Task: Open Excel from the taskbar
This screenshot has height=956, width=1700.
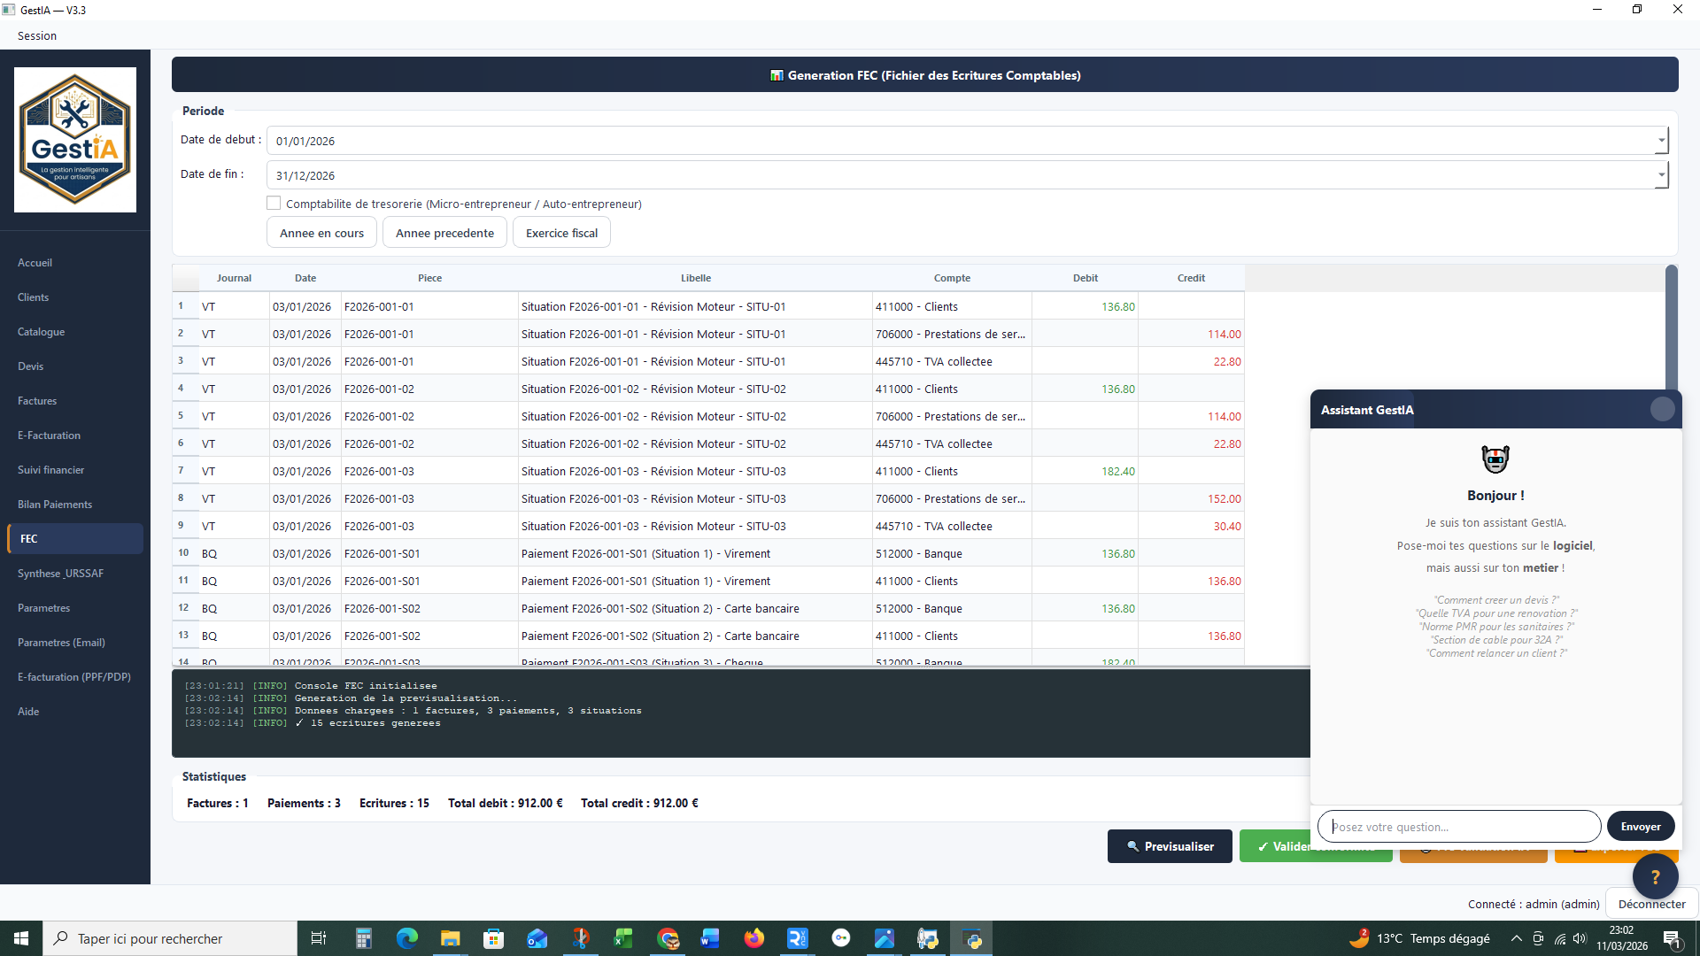Action: pyautogui.click(x=623, y=938)
